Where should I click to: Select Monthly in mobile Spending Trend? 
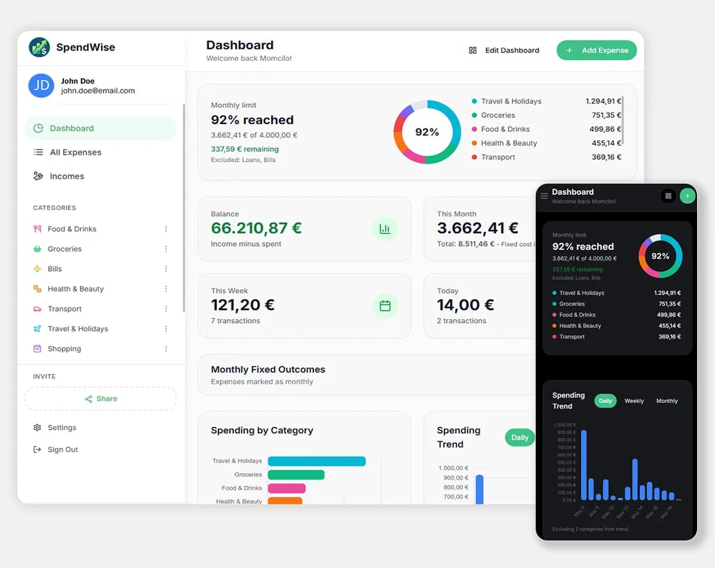pos(667,401)
